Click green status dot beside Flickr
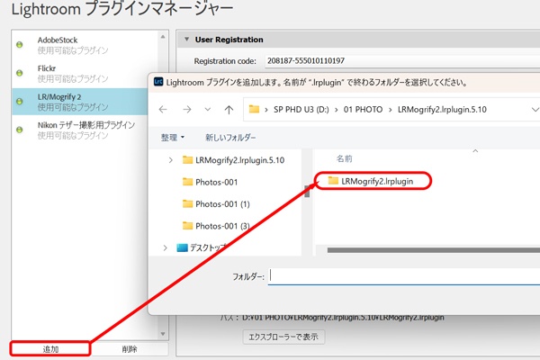The width and height of the screenshot is (540, 360). 20,73
